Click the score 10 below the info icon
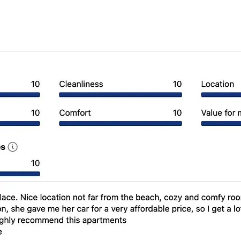241x241 pixels. tap(35, 163)
